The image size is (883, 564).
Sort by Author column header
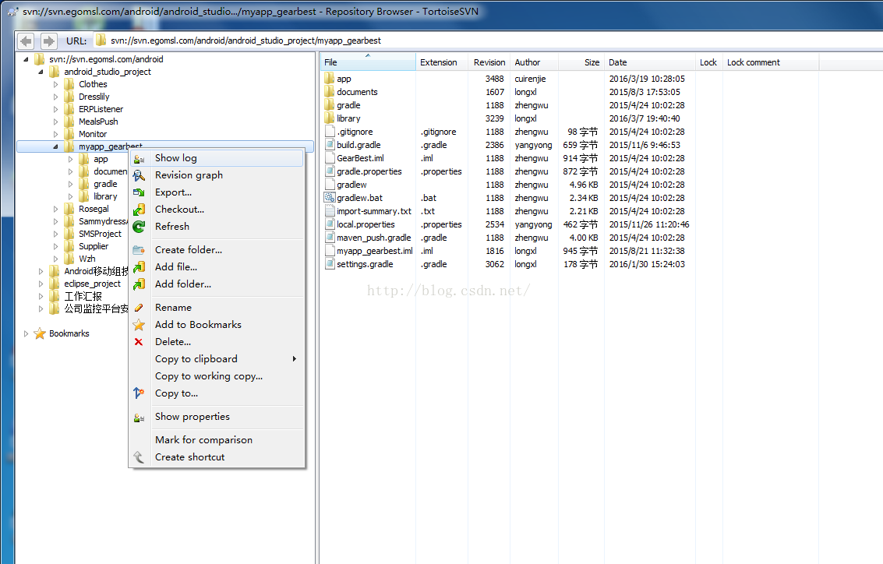coord(533,62)
